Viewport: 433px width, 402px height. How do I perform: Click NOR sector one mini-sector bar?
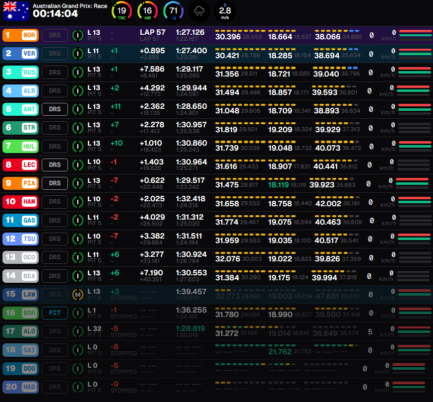click(x=240, y=31)
